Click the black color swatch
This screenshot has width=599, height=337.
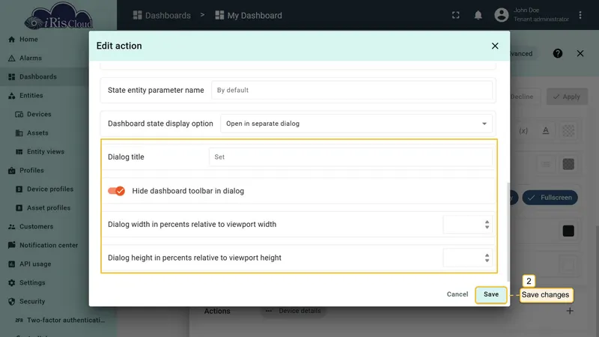click(568, 231)
